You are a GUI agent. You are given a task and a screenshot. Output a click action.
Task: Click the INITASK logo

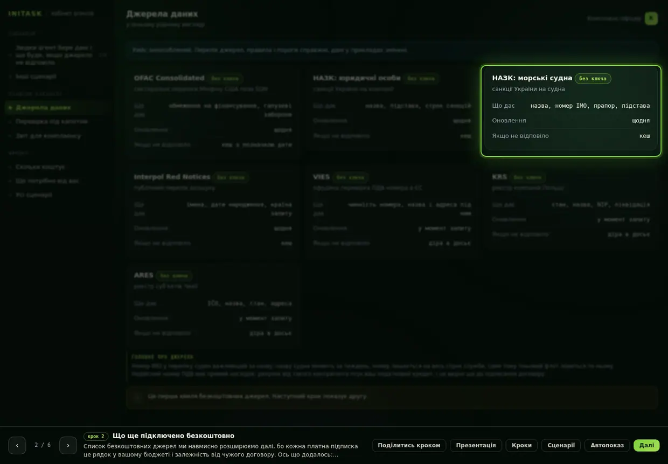pyautogui.click(x=25, y=13)
